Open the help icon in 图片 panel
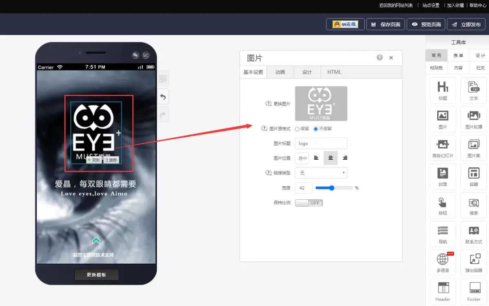The width and height of the screenshot is (489, 306). point(380,57)
